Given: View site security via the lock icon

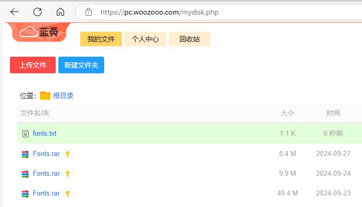Looking at the screenshot, I should point(89,12).
